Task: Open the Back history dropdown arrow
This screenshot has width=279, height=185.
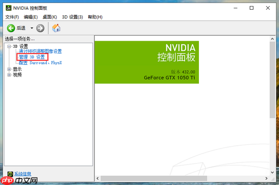Action: (32, 28)
